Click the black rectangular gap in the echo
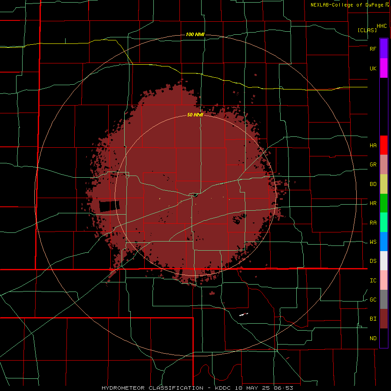 [x=109, y=206]
